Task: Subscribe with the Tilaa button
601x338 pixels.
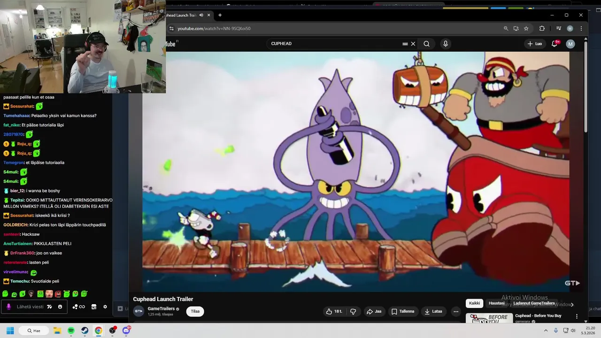Action: click(x=195, y=311)
